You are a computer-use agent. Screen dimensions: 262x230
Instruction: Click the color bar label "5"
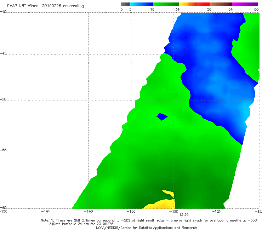[130, 9]
